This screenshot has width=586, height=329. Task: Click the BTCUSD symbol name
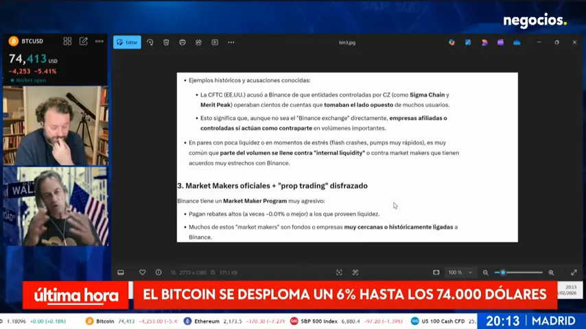(32, 41)
